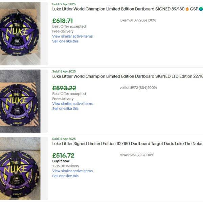Open the Limited Edition 112/180 Target Darts title

(127, 144)
